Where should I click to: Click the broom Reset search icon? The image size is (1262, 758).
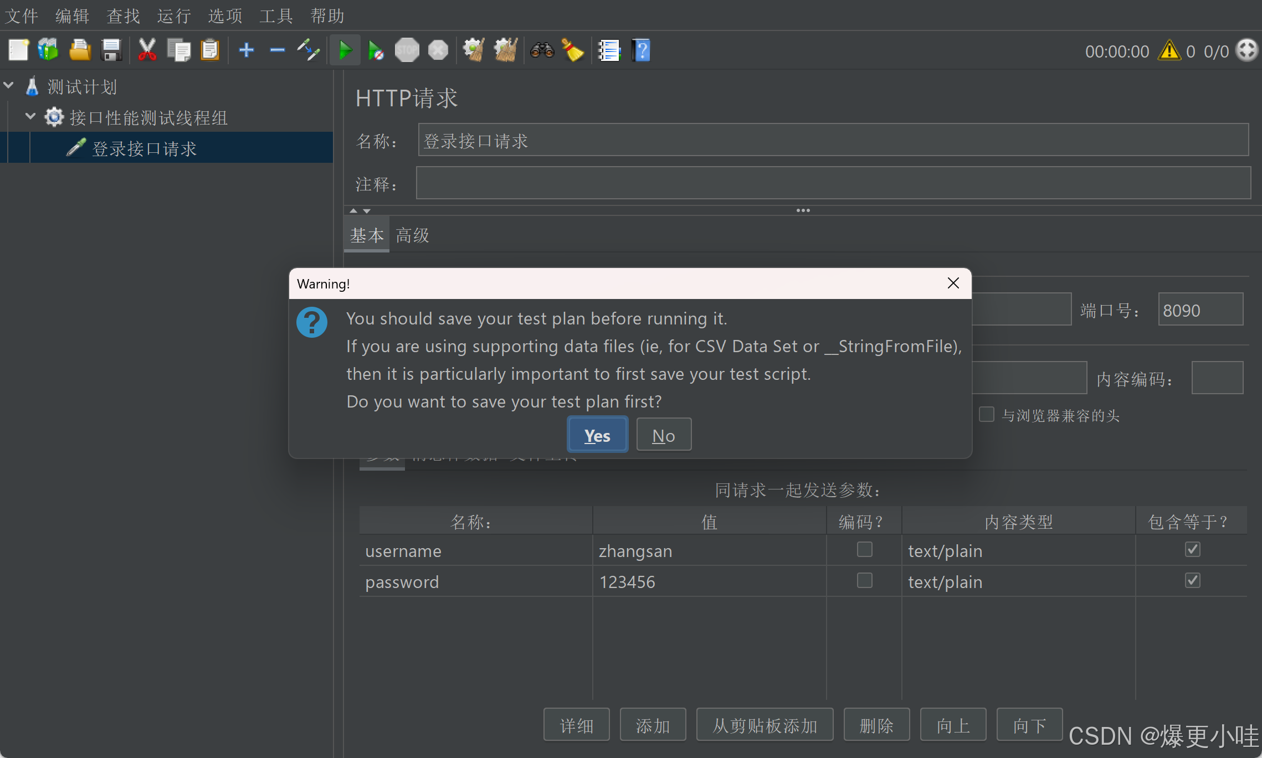(573, 50)
